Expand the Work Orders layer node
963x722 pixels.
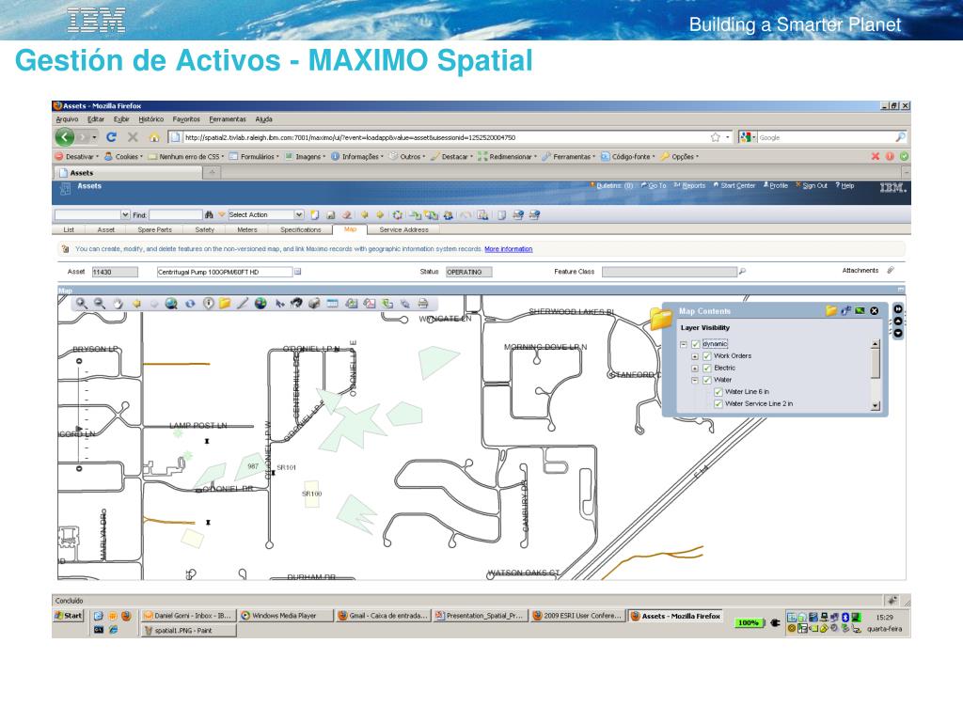[695, 356]
